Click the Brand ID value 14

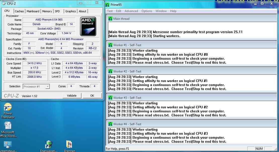pos(71,24)
